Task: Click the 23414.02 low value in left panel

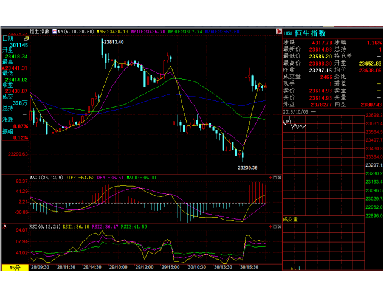Action: click(16, 80)
